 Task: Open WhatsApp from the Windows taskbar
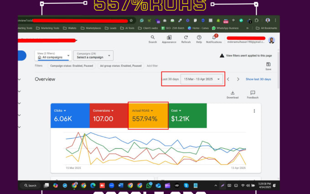point(149,185)
